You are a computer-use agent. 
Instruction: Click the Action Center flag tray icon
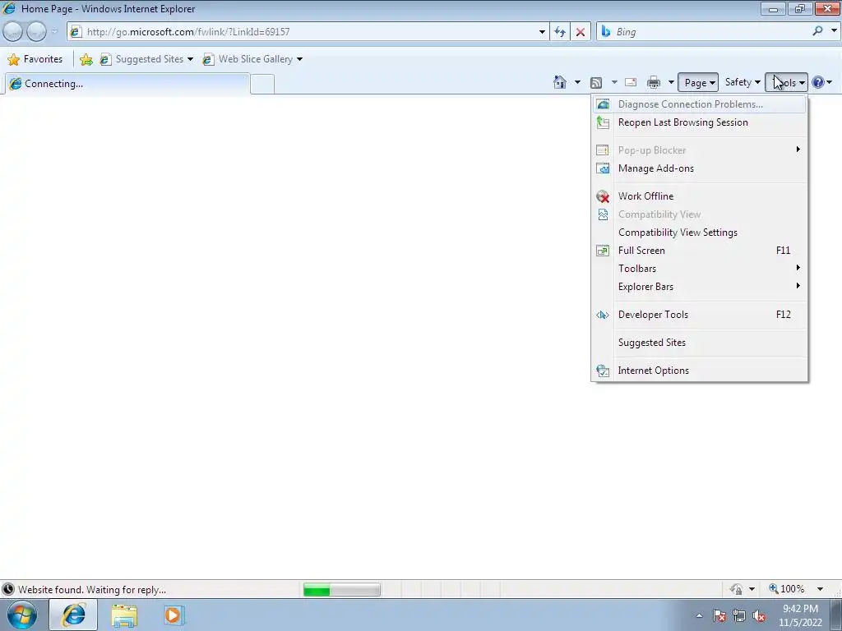(719, 616)
